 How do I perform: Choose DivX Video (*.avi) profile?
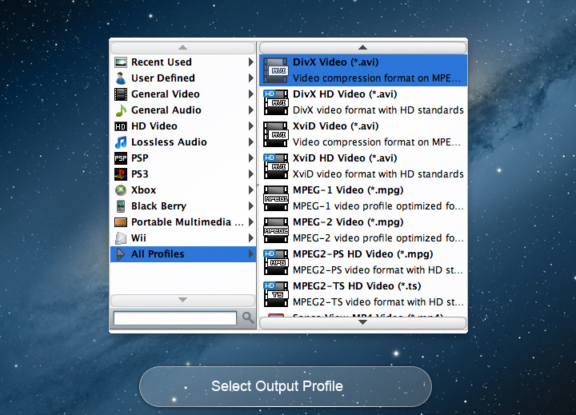[x=363, y=70]
